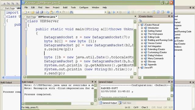195x110 pixels.
Task: Expand the Getting Started book node
Action: click(x=142, y=31)
